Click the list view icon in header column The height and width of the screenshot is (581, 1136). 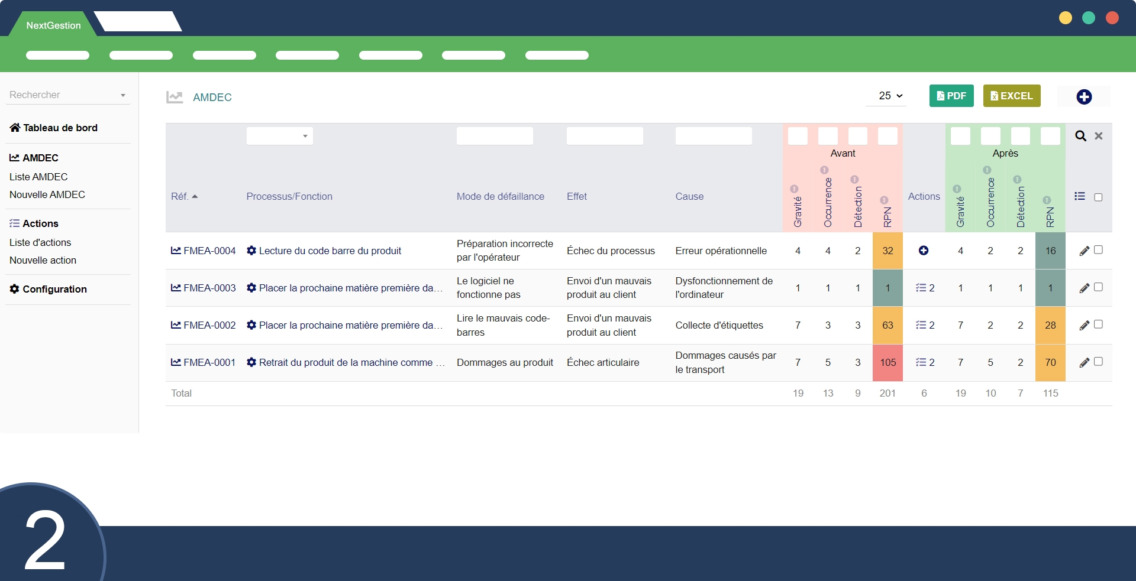coord(1080,196)
